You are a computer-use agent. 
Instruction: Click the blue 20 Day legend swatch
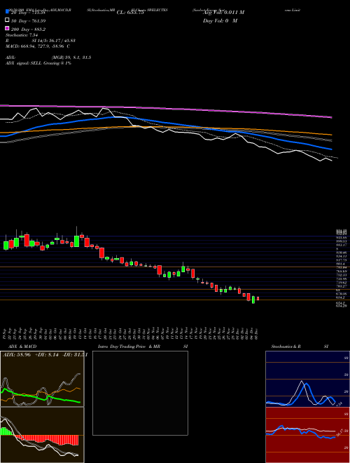tap(7, 12)
